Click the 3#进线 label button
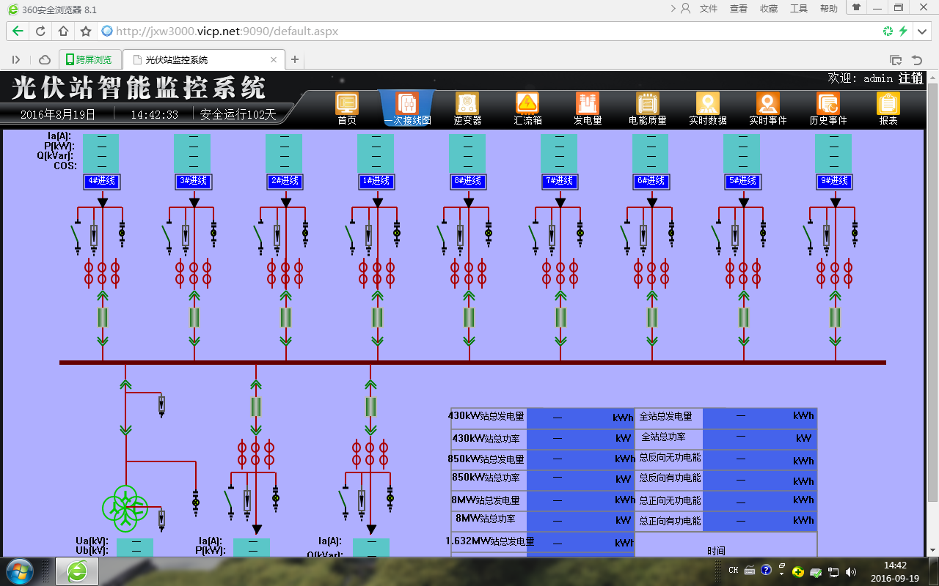 point(194,181)
